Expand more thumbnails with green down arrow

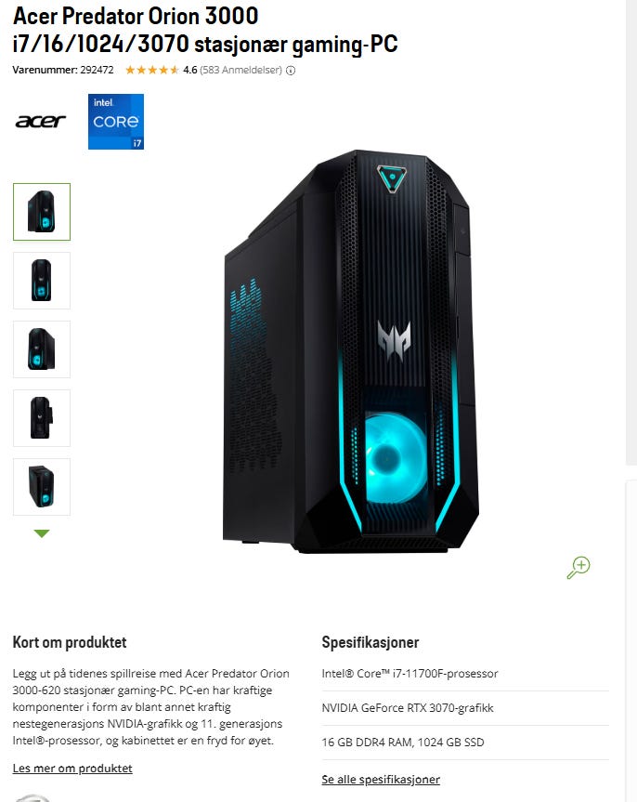click(x=42, y=533)
